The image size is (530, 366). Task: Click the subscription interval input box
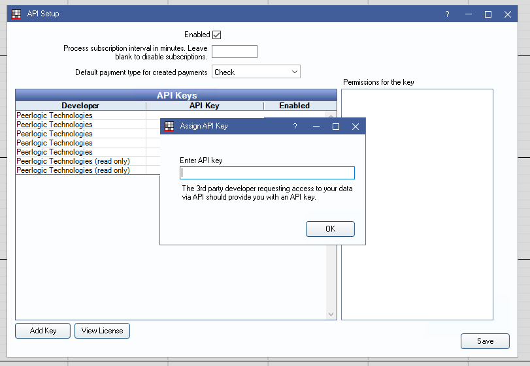(234, 52)
